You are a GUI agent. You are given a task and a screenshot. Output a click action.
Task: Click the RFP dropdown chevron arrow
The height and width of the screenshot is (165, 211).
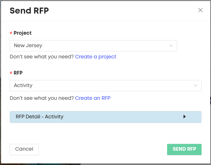click(196, 85)
